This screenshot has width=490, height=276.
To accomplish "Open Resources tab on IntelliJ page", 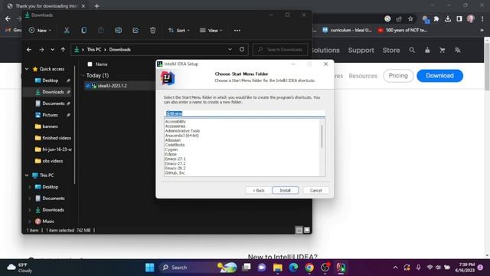I will 363,76.
